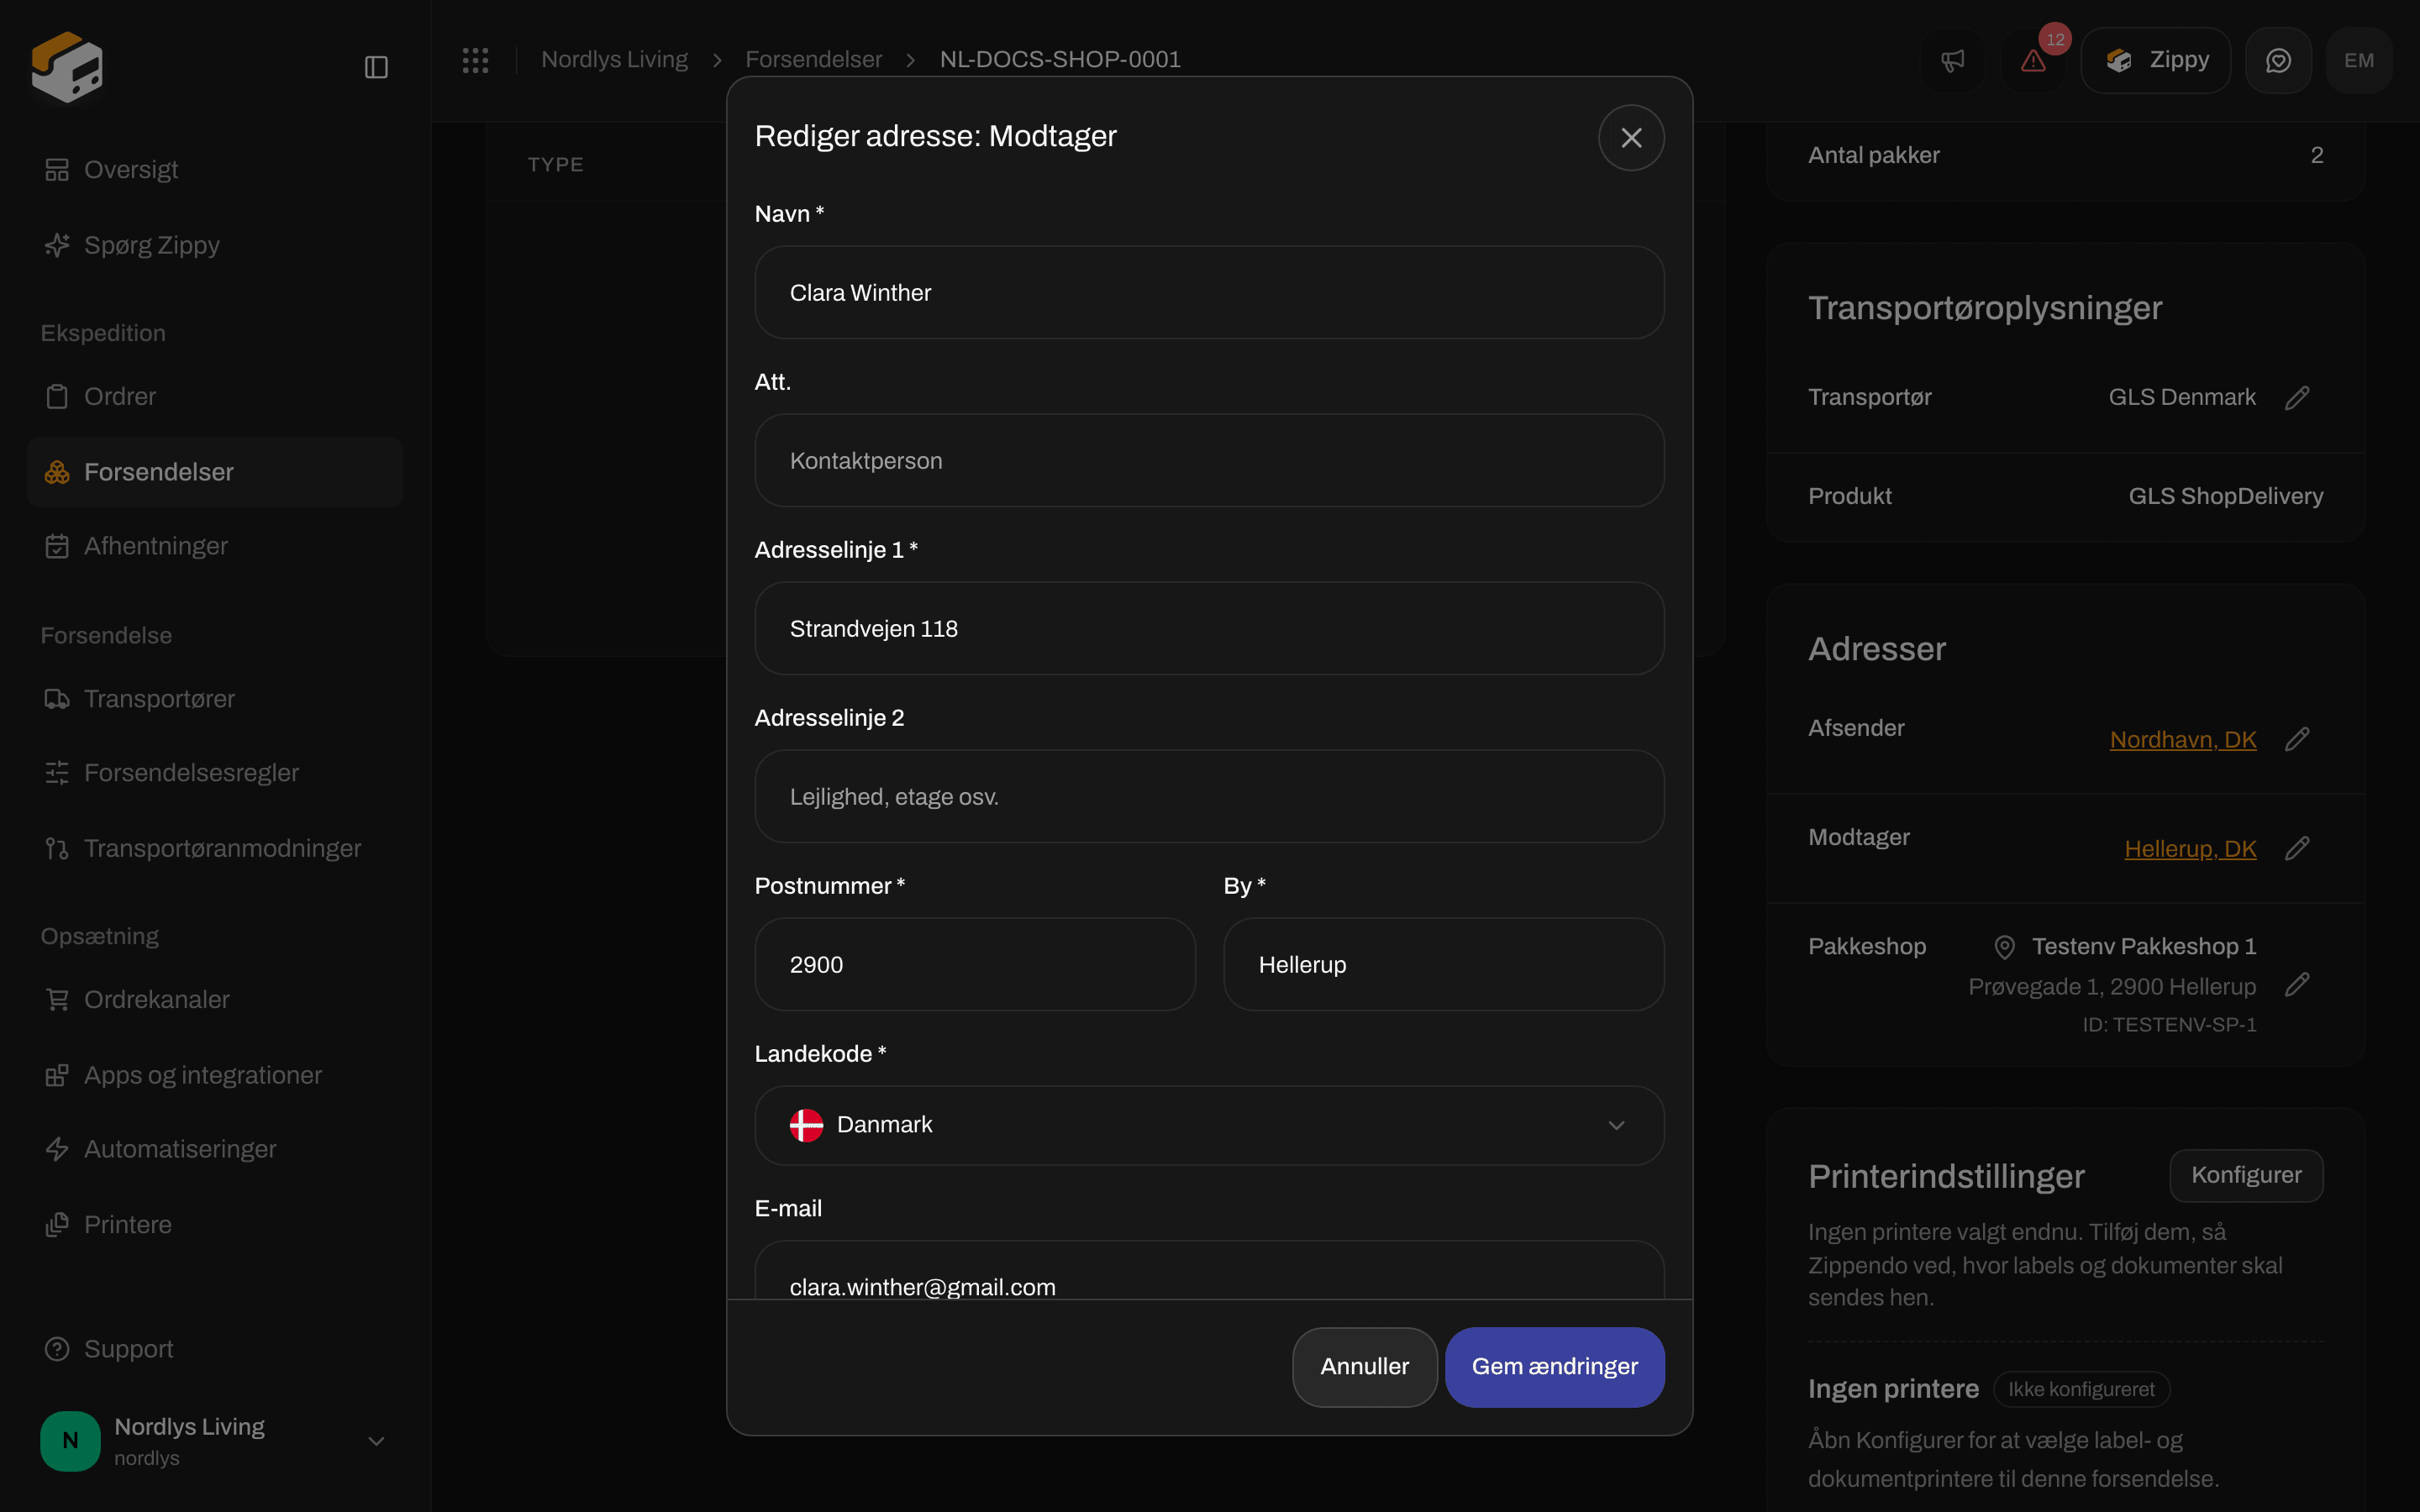
Task: Open the chat support icon in header
Action: tap(2278, 60)
